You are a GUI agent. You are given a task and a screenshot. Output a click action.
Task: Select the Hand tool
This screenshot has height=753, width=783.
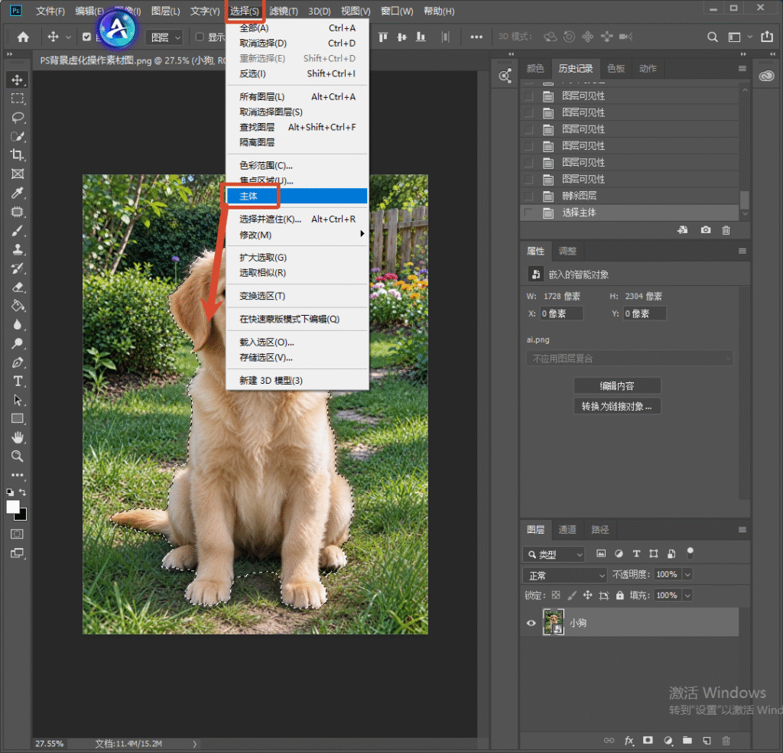tap(18, 437)
